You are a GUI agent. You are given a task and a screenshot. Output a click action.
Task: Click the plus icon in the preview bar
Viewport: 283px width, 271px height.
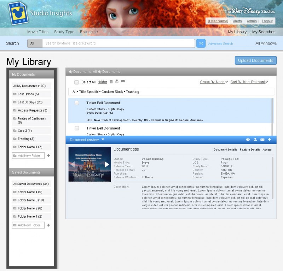point(270,140)
